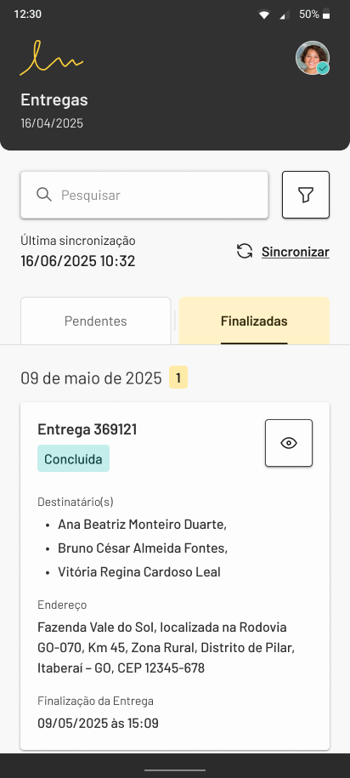
Task: Tap the count badge next to 09 de maio
Action: (x=178, y=378)
